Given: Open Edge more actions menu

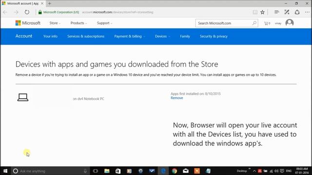Looking at the screenshot, I should 307,12.
